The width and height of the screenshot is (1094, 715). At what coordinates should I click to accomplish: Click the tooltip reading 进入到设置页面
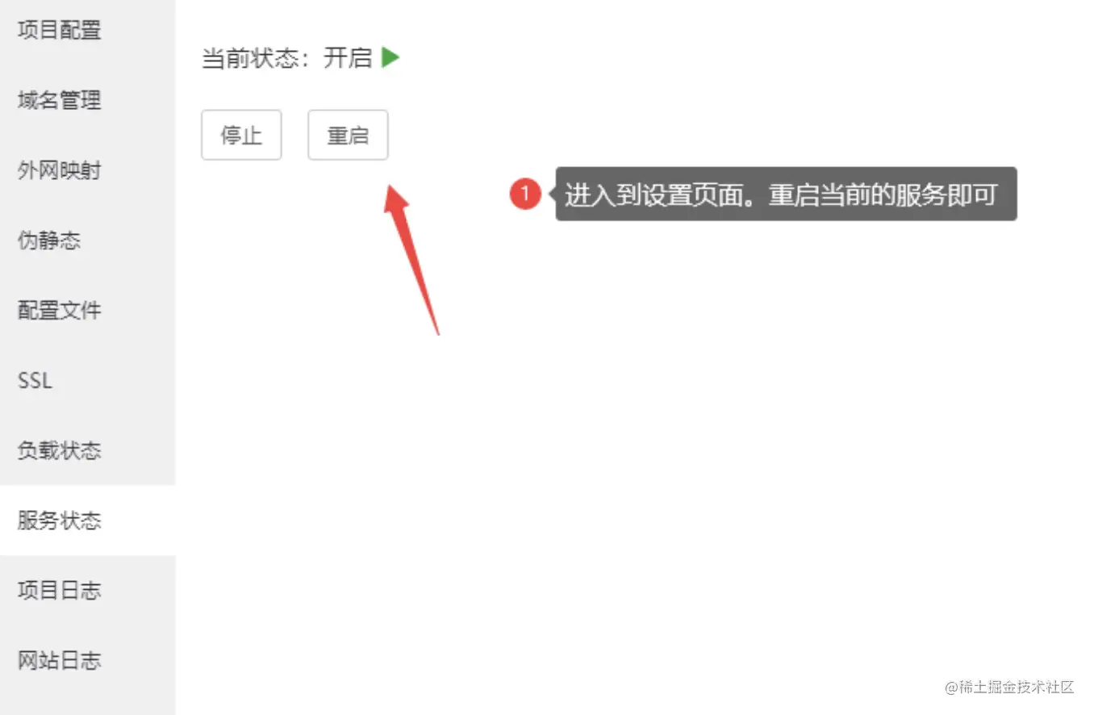click(x=786, y=194)
